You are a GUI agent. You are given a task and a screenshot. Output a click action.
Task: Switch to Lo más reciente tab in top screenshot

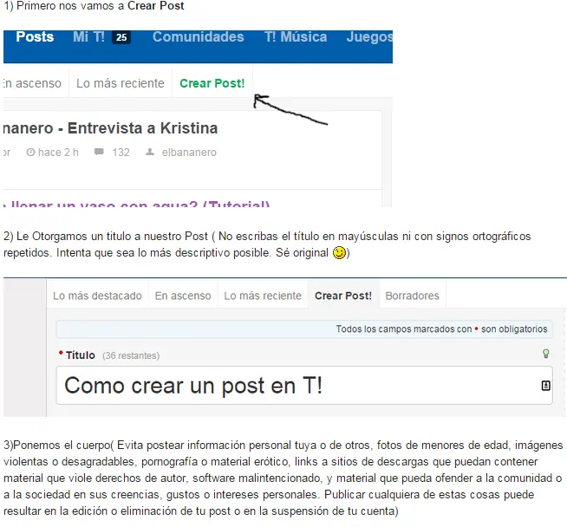121,83
